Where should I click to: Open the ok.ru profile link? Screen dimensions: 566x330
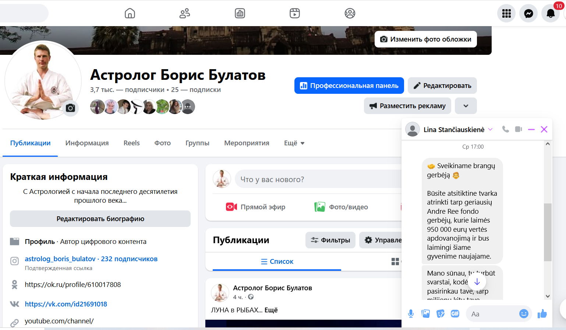73,285
